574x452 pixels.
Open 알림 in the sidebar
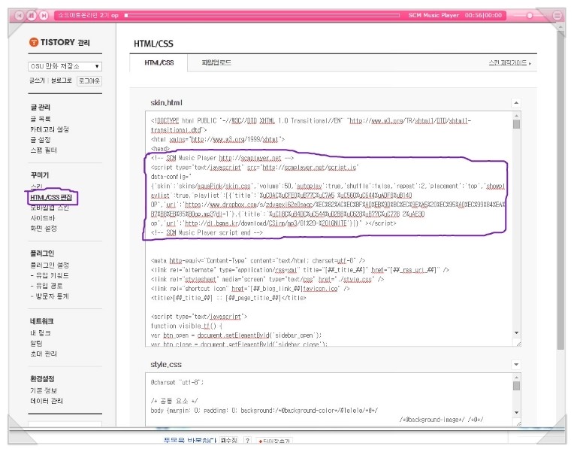36,344
